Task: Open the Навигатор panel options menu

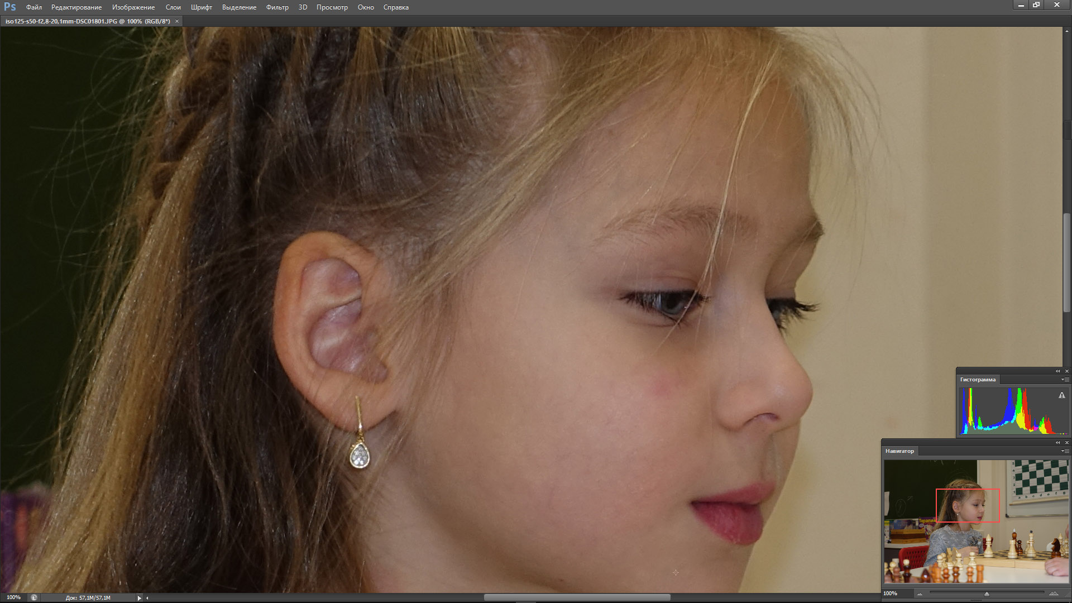Action: (x=1065, y=451)
